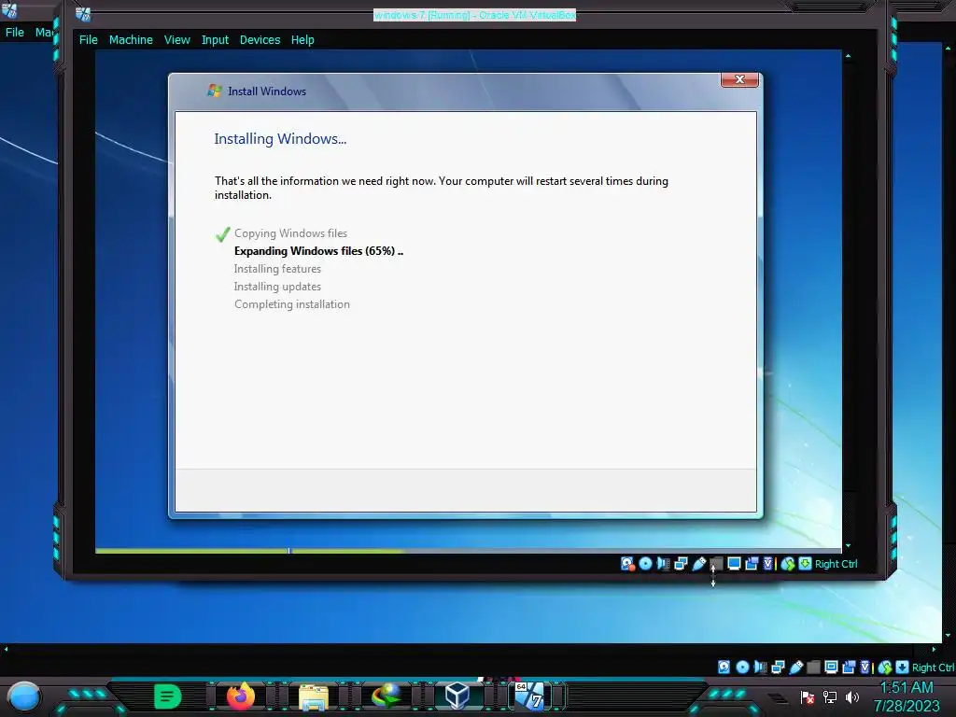Click scroll-right arrow of background window horizontal scrollbar
956x717 pixels.
point(934,650)
